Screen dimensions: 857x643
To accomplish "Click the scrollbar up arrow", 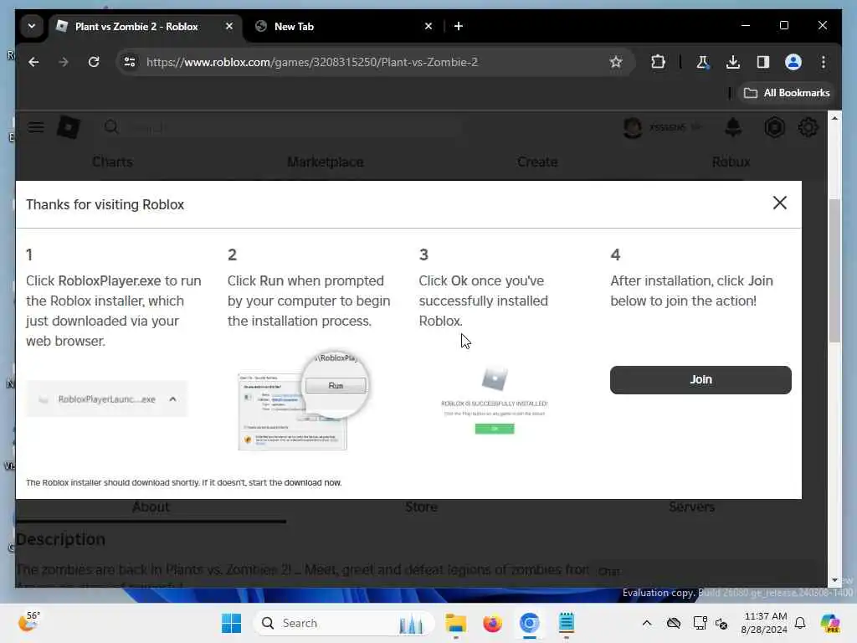I will 834,118.
